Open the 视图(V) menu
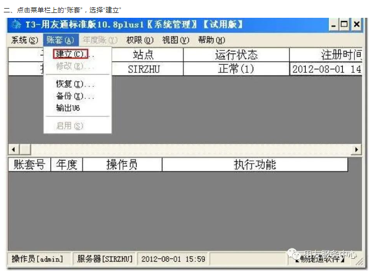This screenshot has width=379, height=275. (x=175, y=40)
